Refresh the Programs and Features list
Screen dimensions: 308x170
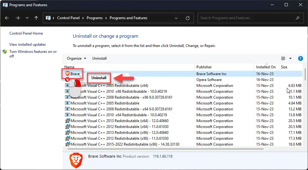(188, 18)
